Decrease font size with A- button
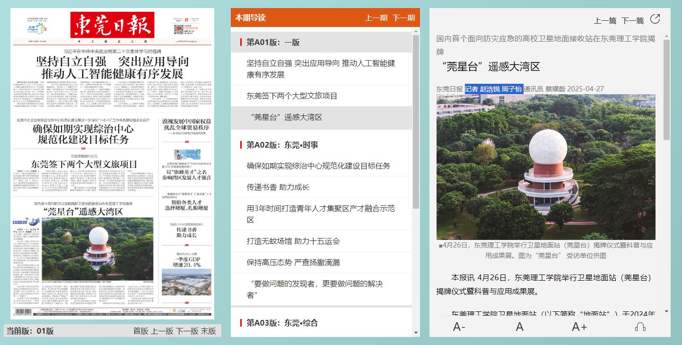The height and width of the screenshot is (345, 682). click(x=459, y=327)
